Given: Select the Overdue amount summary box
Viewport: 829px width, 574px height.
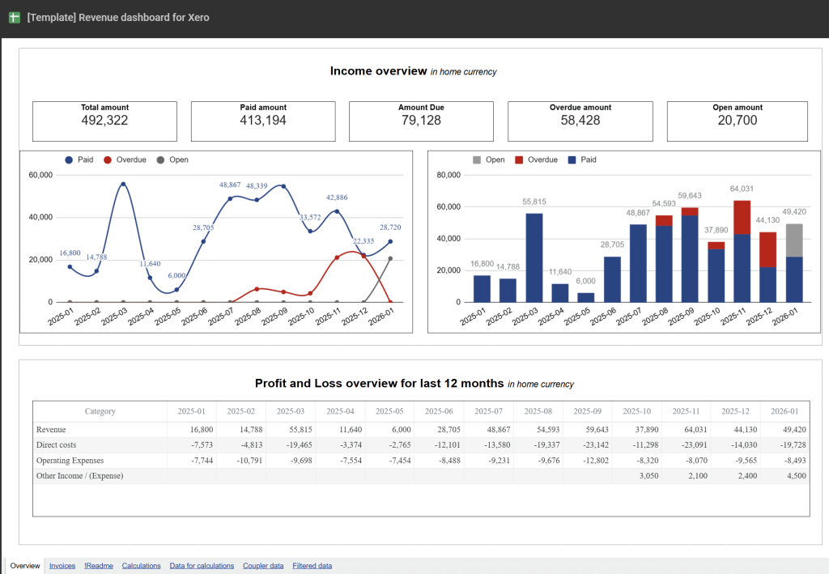Looking at the screenshot, I should [580, 121].
